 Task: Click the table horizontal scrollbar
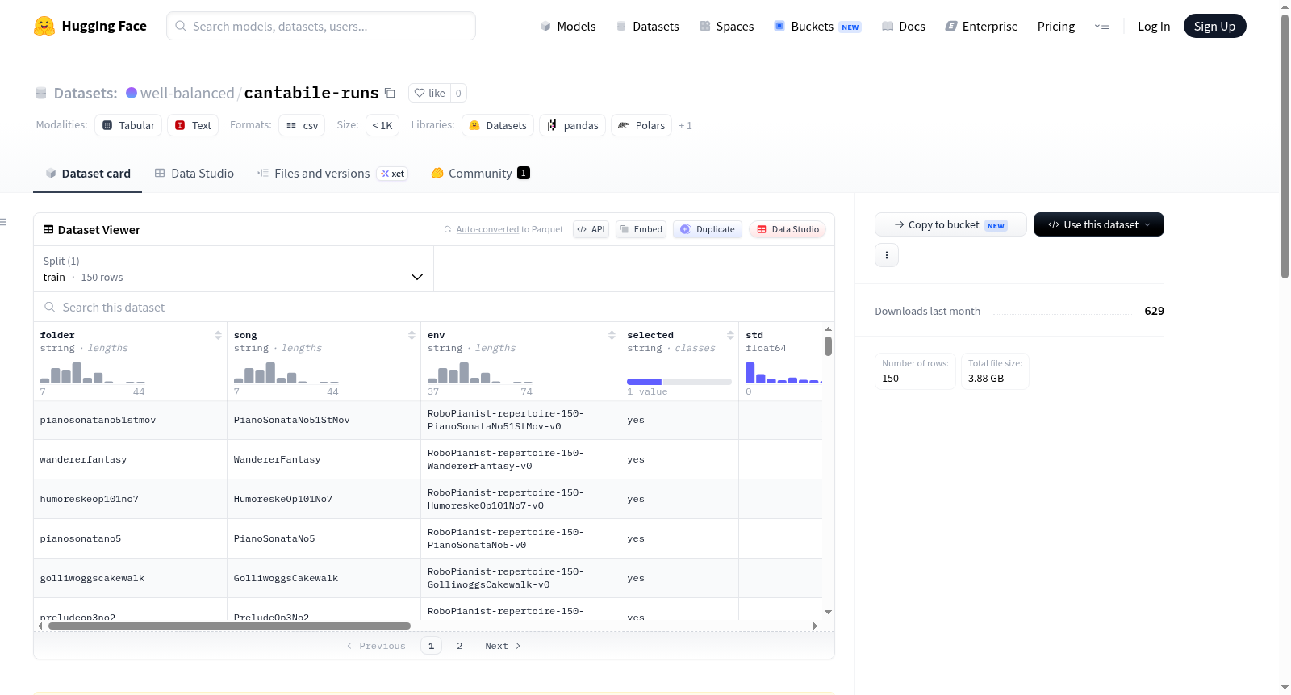pos(229,626)
